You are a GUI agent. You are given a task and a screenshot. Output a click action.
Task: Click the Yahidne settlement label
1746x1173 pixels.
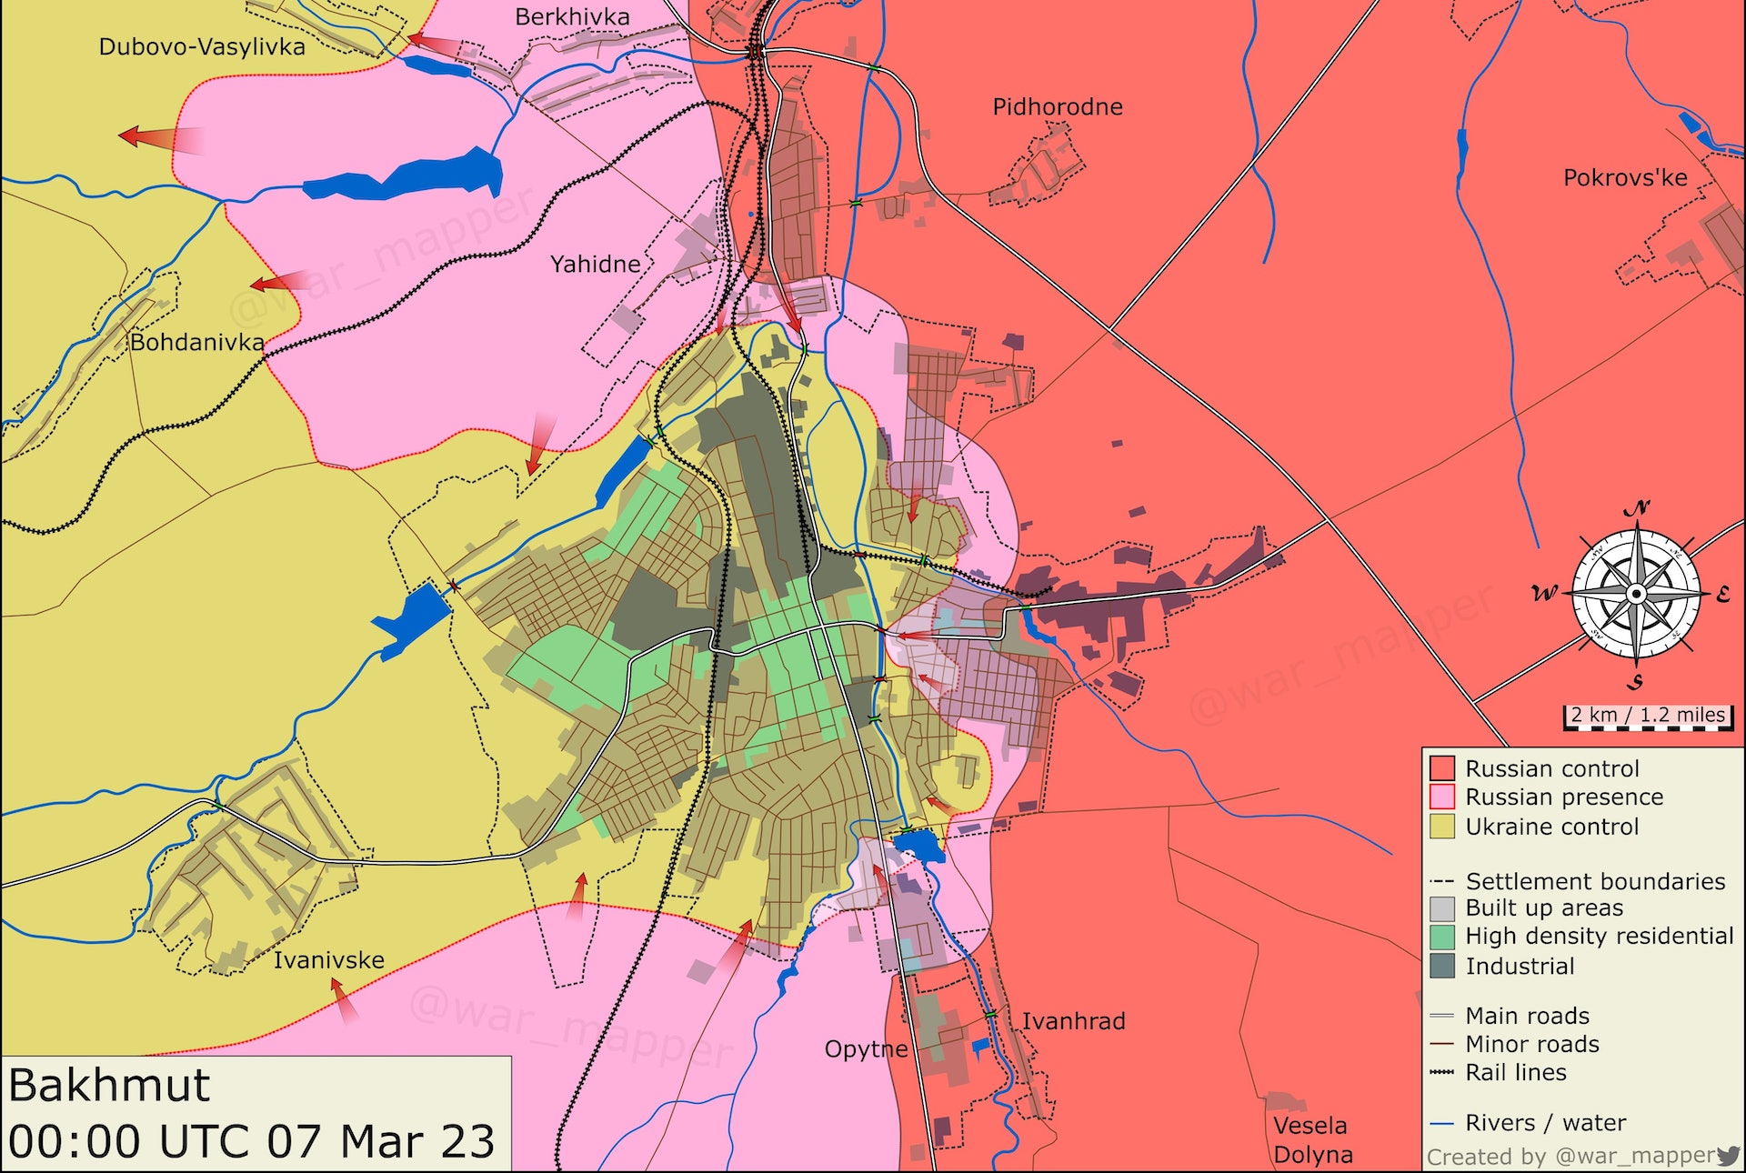pos(595,265)
